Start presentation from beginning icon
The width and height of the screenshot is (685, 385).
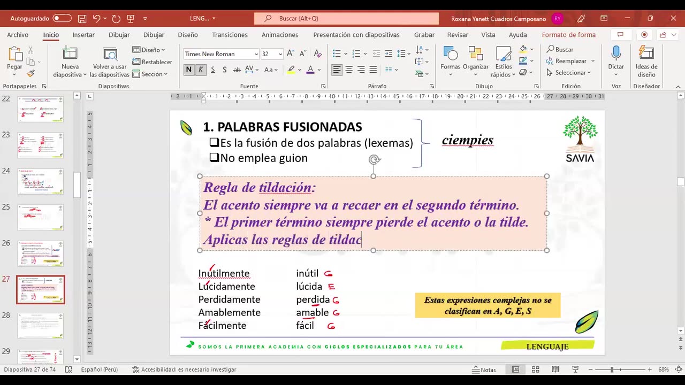point(131,18)
